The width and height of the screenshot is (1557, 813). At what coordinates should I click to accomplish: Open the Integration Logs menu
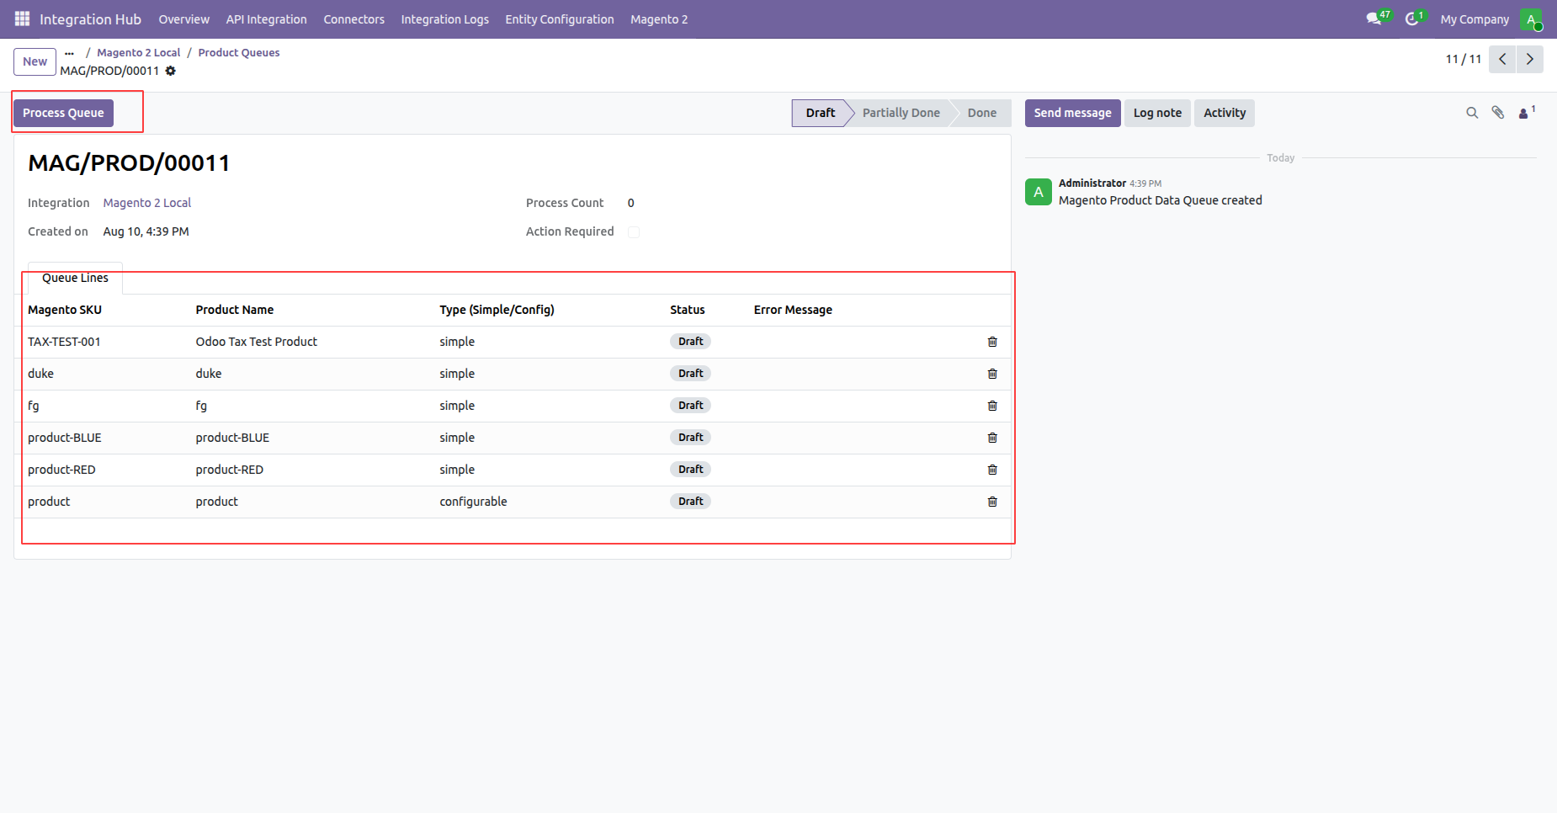coord(444,19)
